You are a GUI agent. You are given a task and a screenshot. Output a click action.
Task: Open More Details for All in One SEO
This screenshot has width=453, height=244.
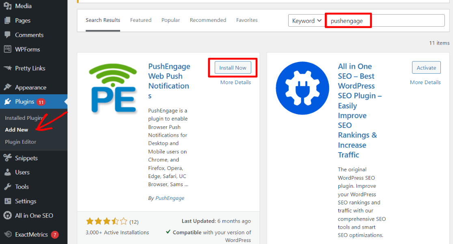[x=425, y=83]
